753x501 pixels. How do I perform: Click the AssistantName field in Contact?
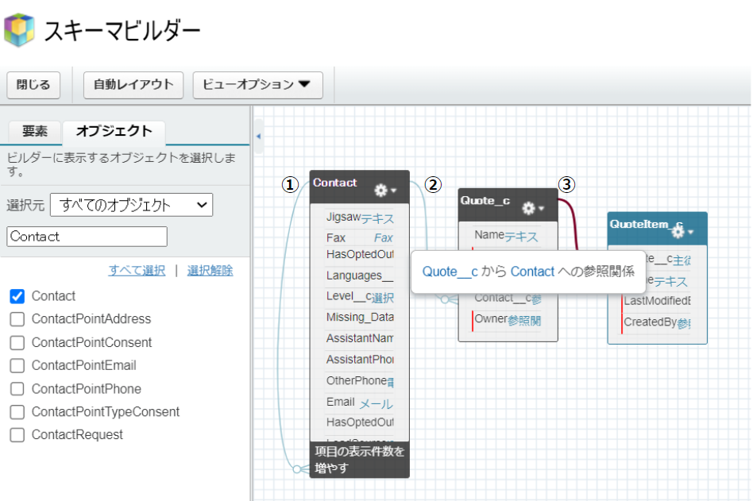coord(360,338)
